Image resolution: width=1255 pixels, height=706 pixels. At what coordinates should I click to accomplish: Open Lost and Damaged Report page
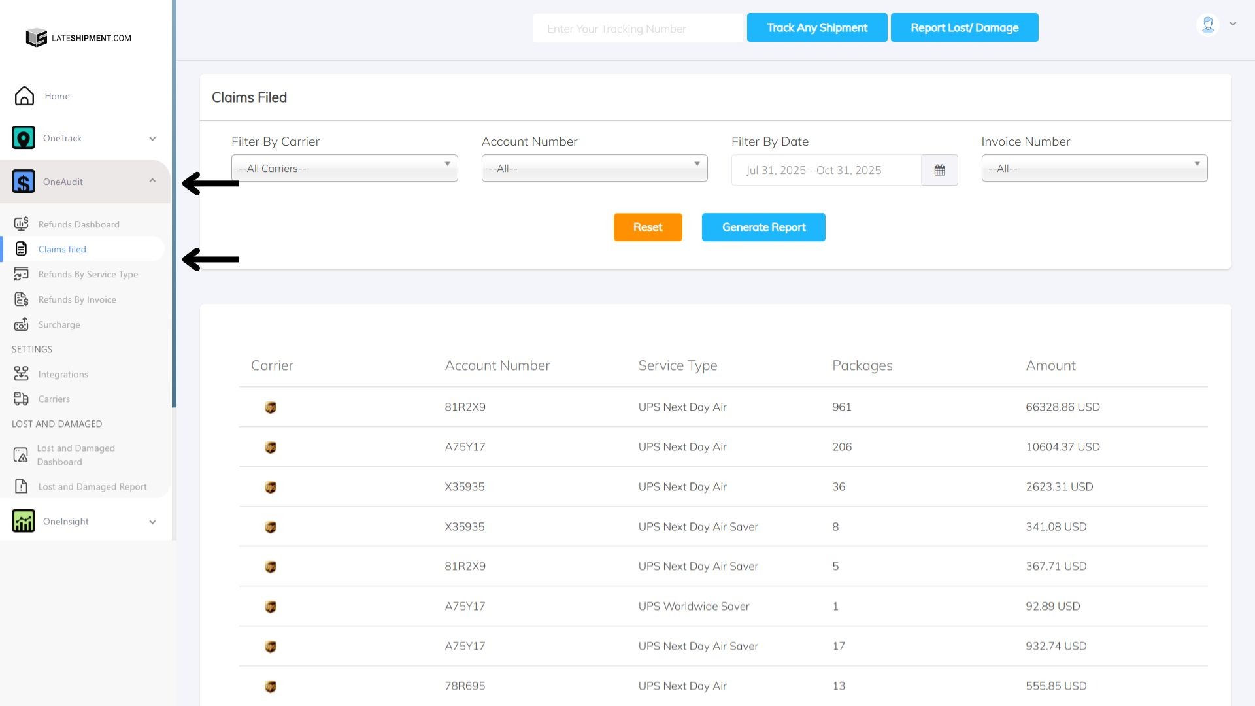tap(92, 486)
